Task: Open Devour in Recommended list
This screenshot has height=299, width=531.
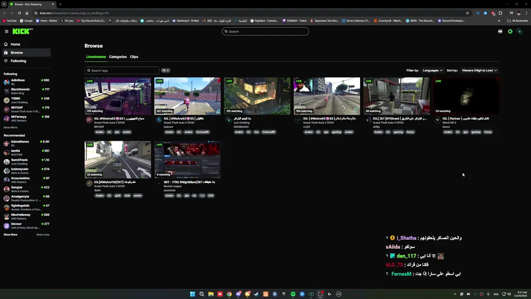Action: click(x=26, y=225)
